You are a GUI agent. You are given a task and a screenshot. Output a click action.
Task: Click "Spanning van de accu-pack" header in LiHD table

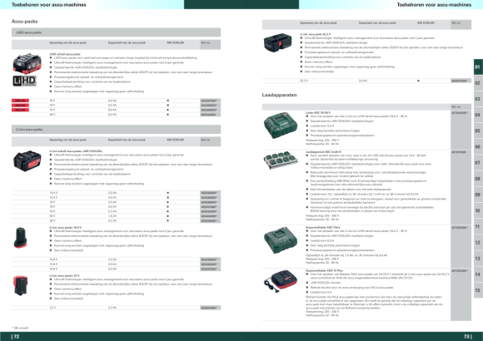(67, 42)
